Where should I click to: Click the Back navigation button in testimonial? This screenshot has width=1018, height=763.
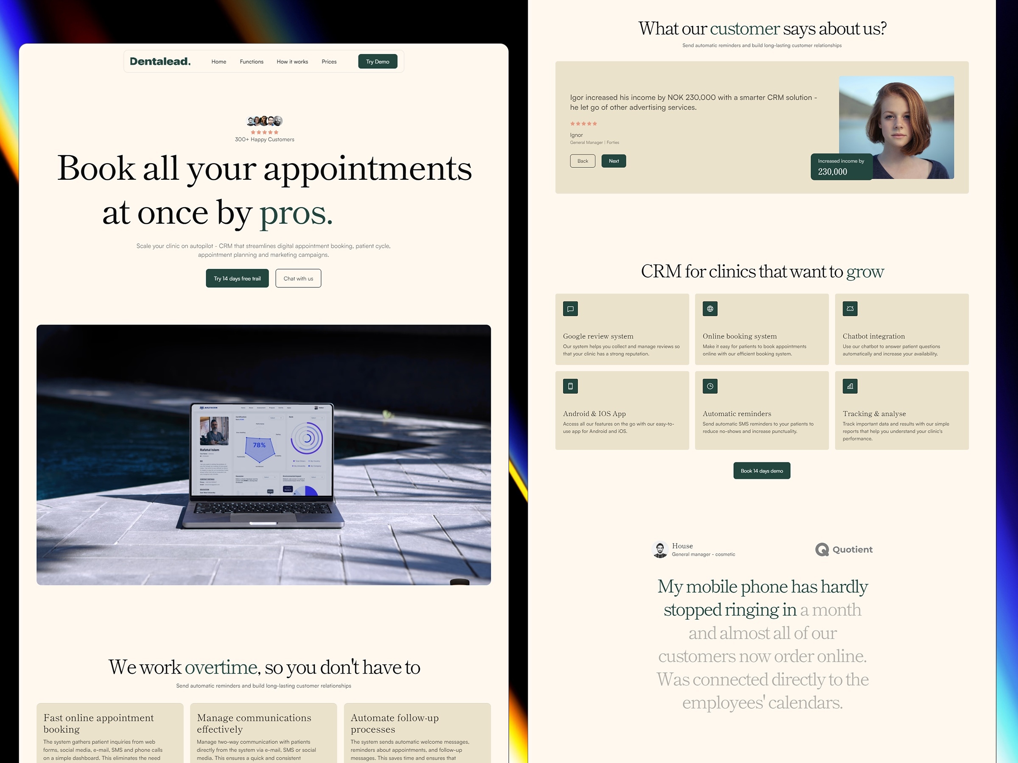tap(583, 160)
